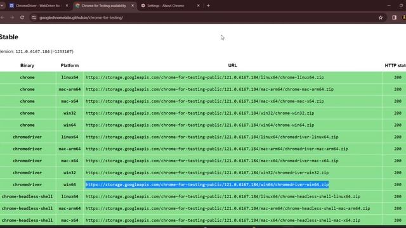Minimize the Chrome window
This screenshot has width=406, height=228.
389,6
